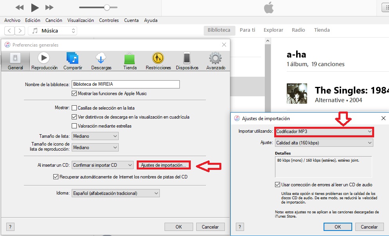Open the Cuenta menu
Image resolution: width=389 pixels, height=236 pixels.
[x=131, y=20]
